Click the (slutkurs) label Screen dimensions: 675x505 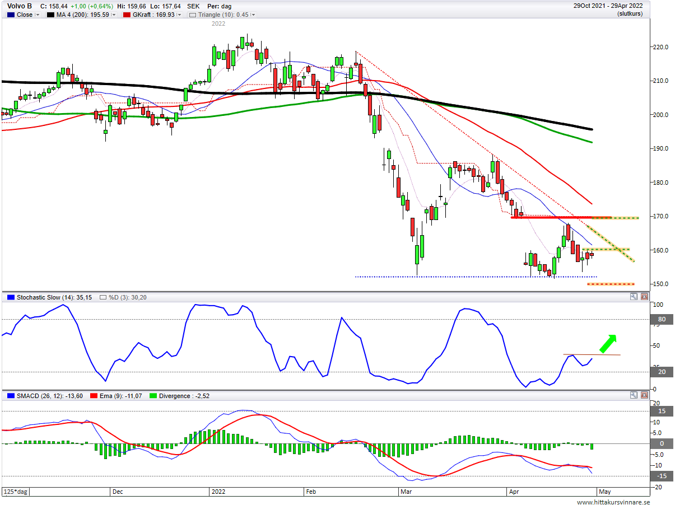pos(630,14)
